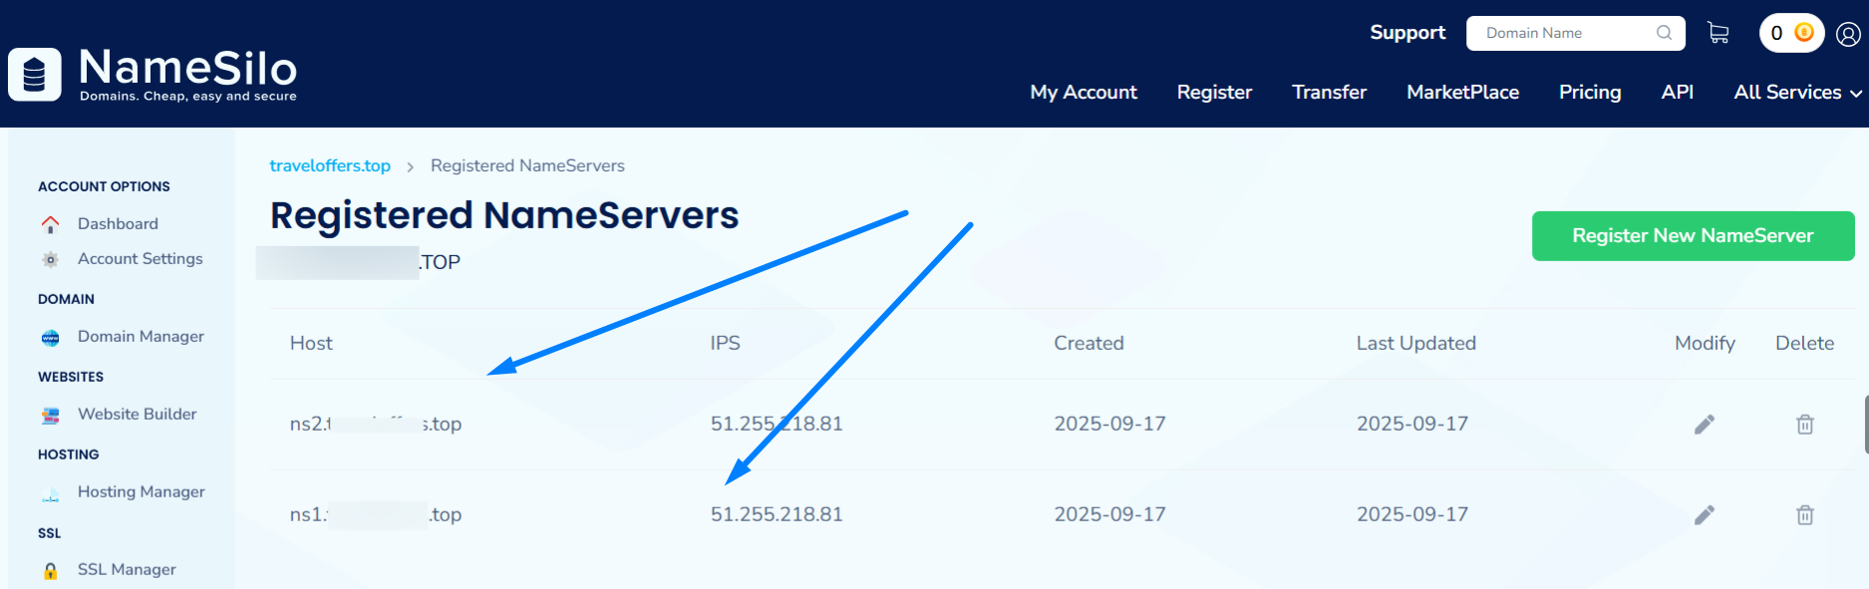Image resolution: width=1869 pixels, height=589 pixels.
Task: Open Account Settings in the sidebar
Action: click(140, 259)
